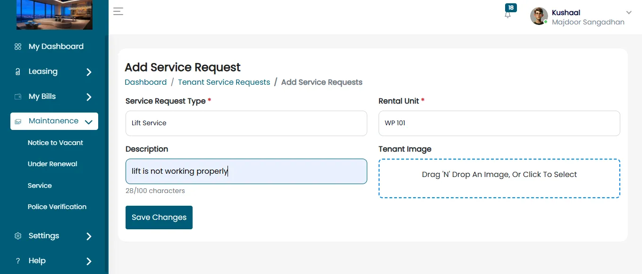Click the My Bills wallet icon
This screenshot has width=642, height=274.
(18, 97)
